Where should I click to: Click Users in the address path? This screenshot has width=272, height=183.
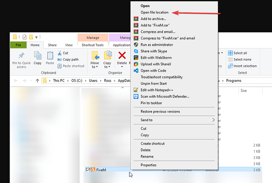pos(93,81)
